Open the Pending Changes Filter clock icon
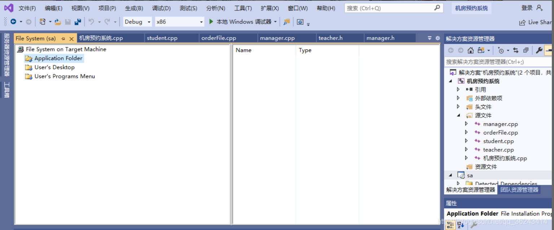The width and height of the screenshot is (554, 230). point(501,50)
